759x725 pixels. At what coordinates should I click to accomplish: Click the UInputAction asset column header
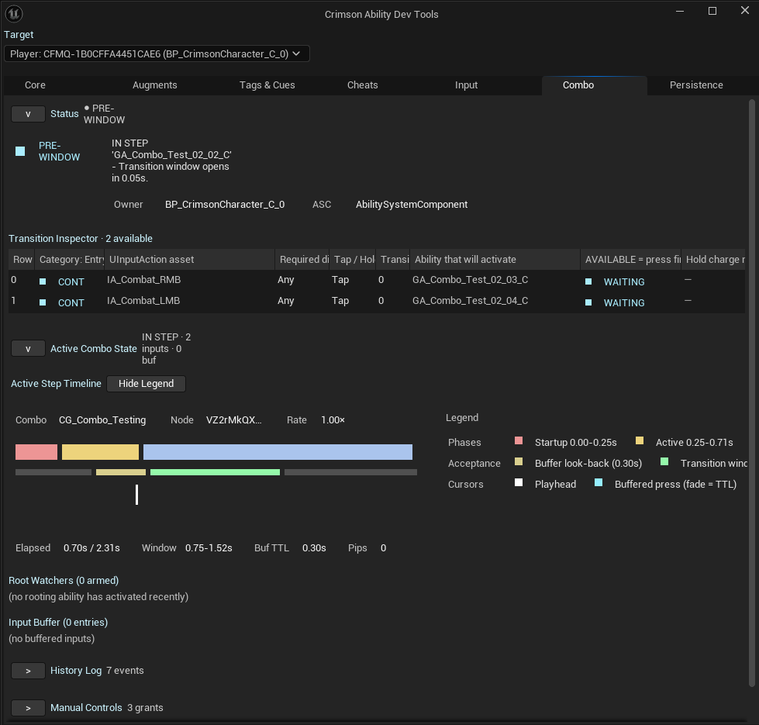click(190, 260)
